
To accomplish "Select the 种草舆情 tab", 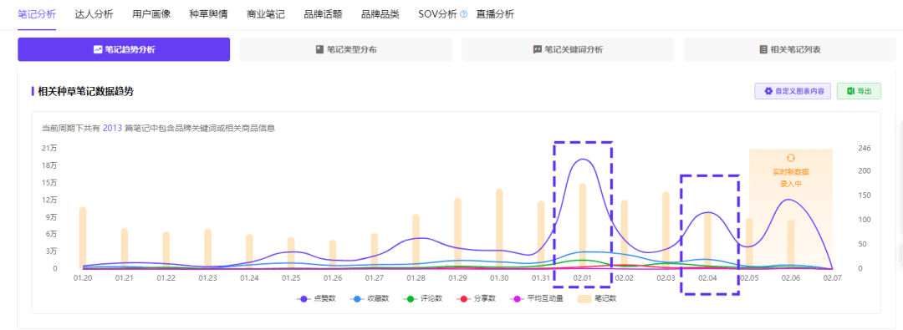I will coord(208,14).
